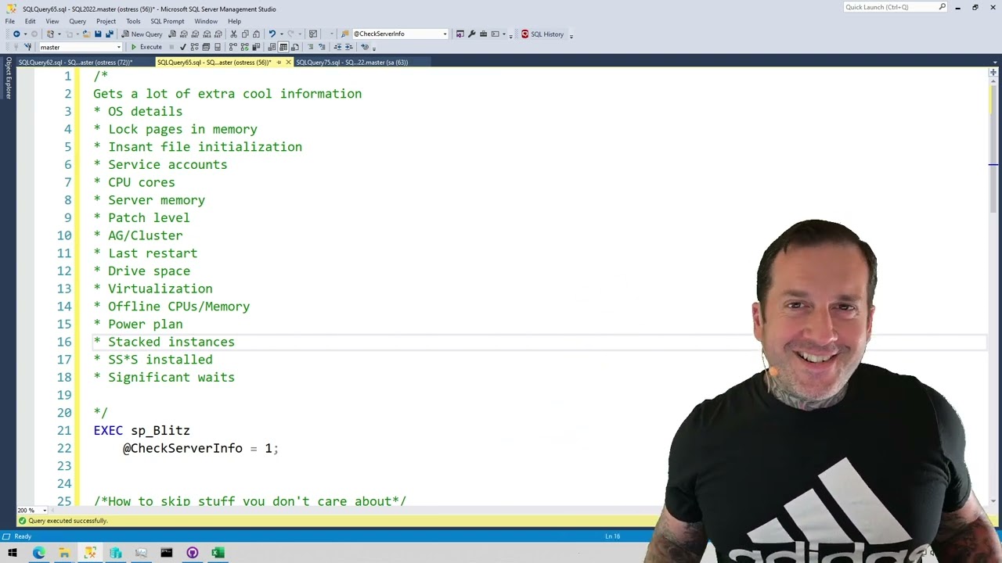
Task: Click the Cut scissors icon
Action: tap(233, 34)
